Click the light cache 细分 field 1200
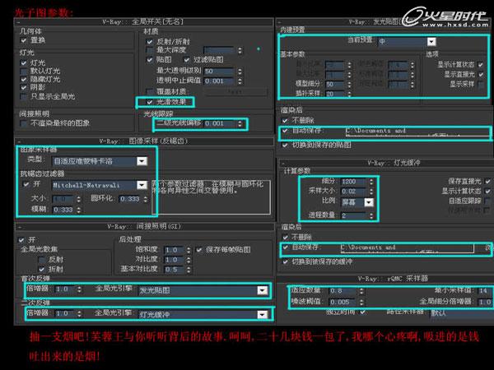This screenshot has height=370, width=494. tap(355, 182)
